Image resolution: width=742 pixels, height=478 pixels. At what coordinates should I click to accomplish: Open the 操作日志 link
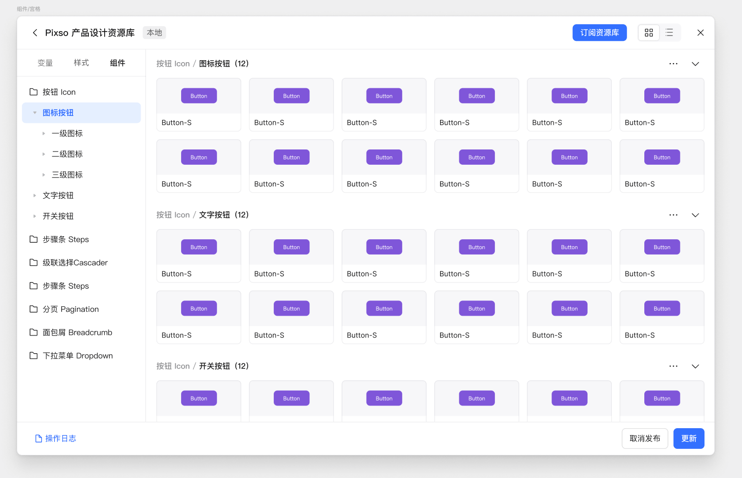[56, 439]
